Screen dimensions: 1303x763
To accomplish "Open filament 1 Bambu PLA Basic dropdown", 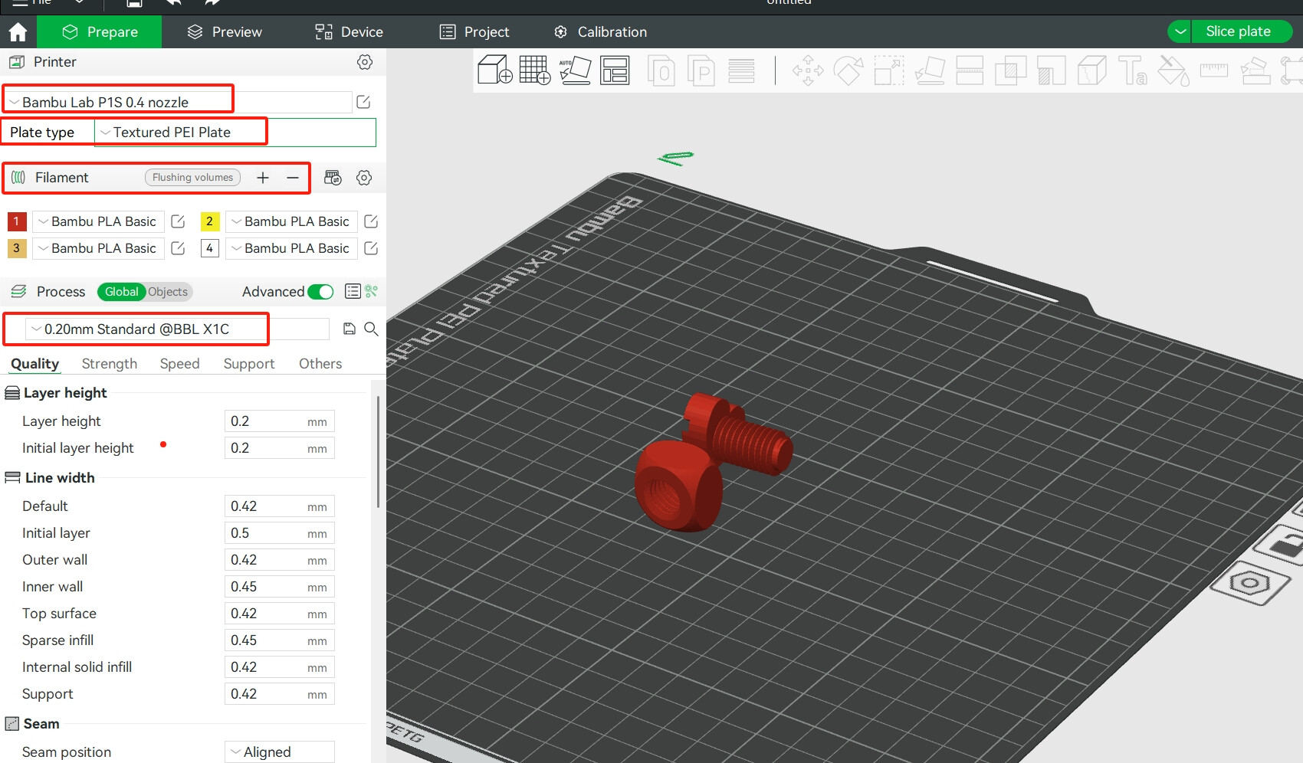I will pyautogui.click(x=98, y=221).
